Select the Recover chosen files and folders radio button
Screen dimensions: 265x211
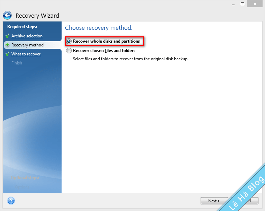pyautogui.click(x=69, y=51)
